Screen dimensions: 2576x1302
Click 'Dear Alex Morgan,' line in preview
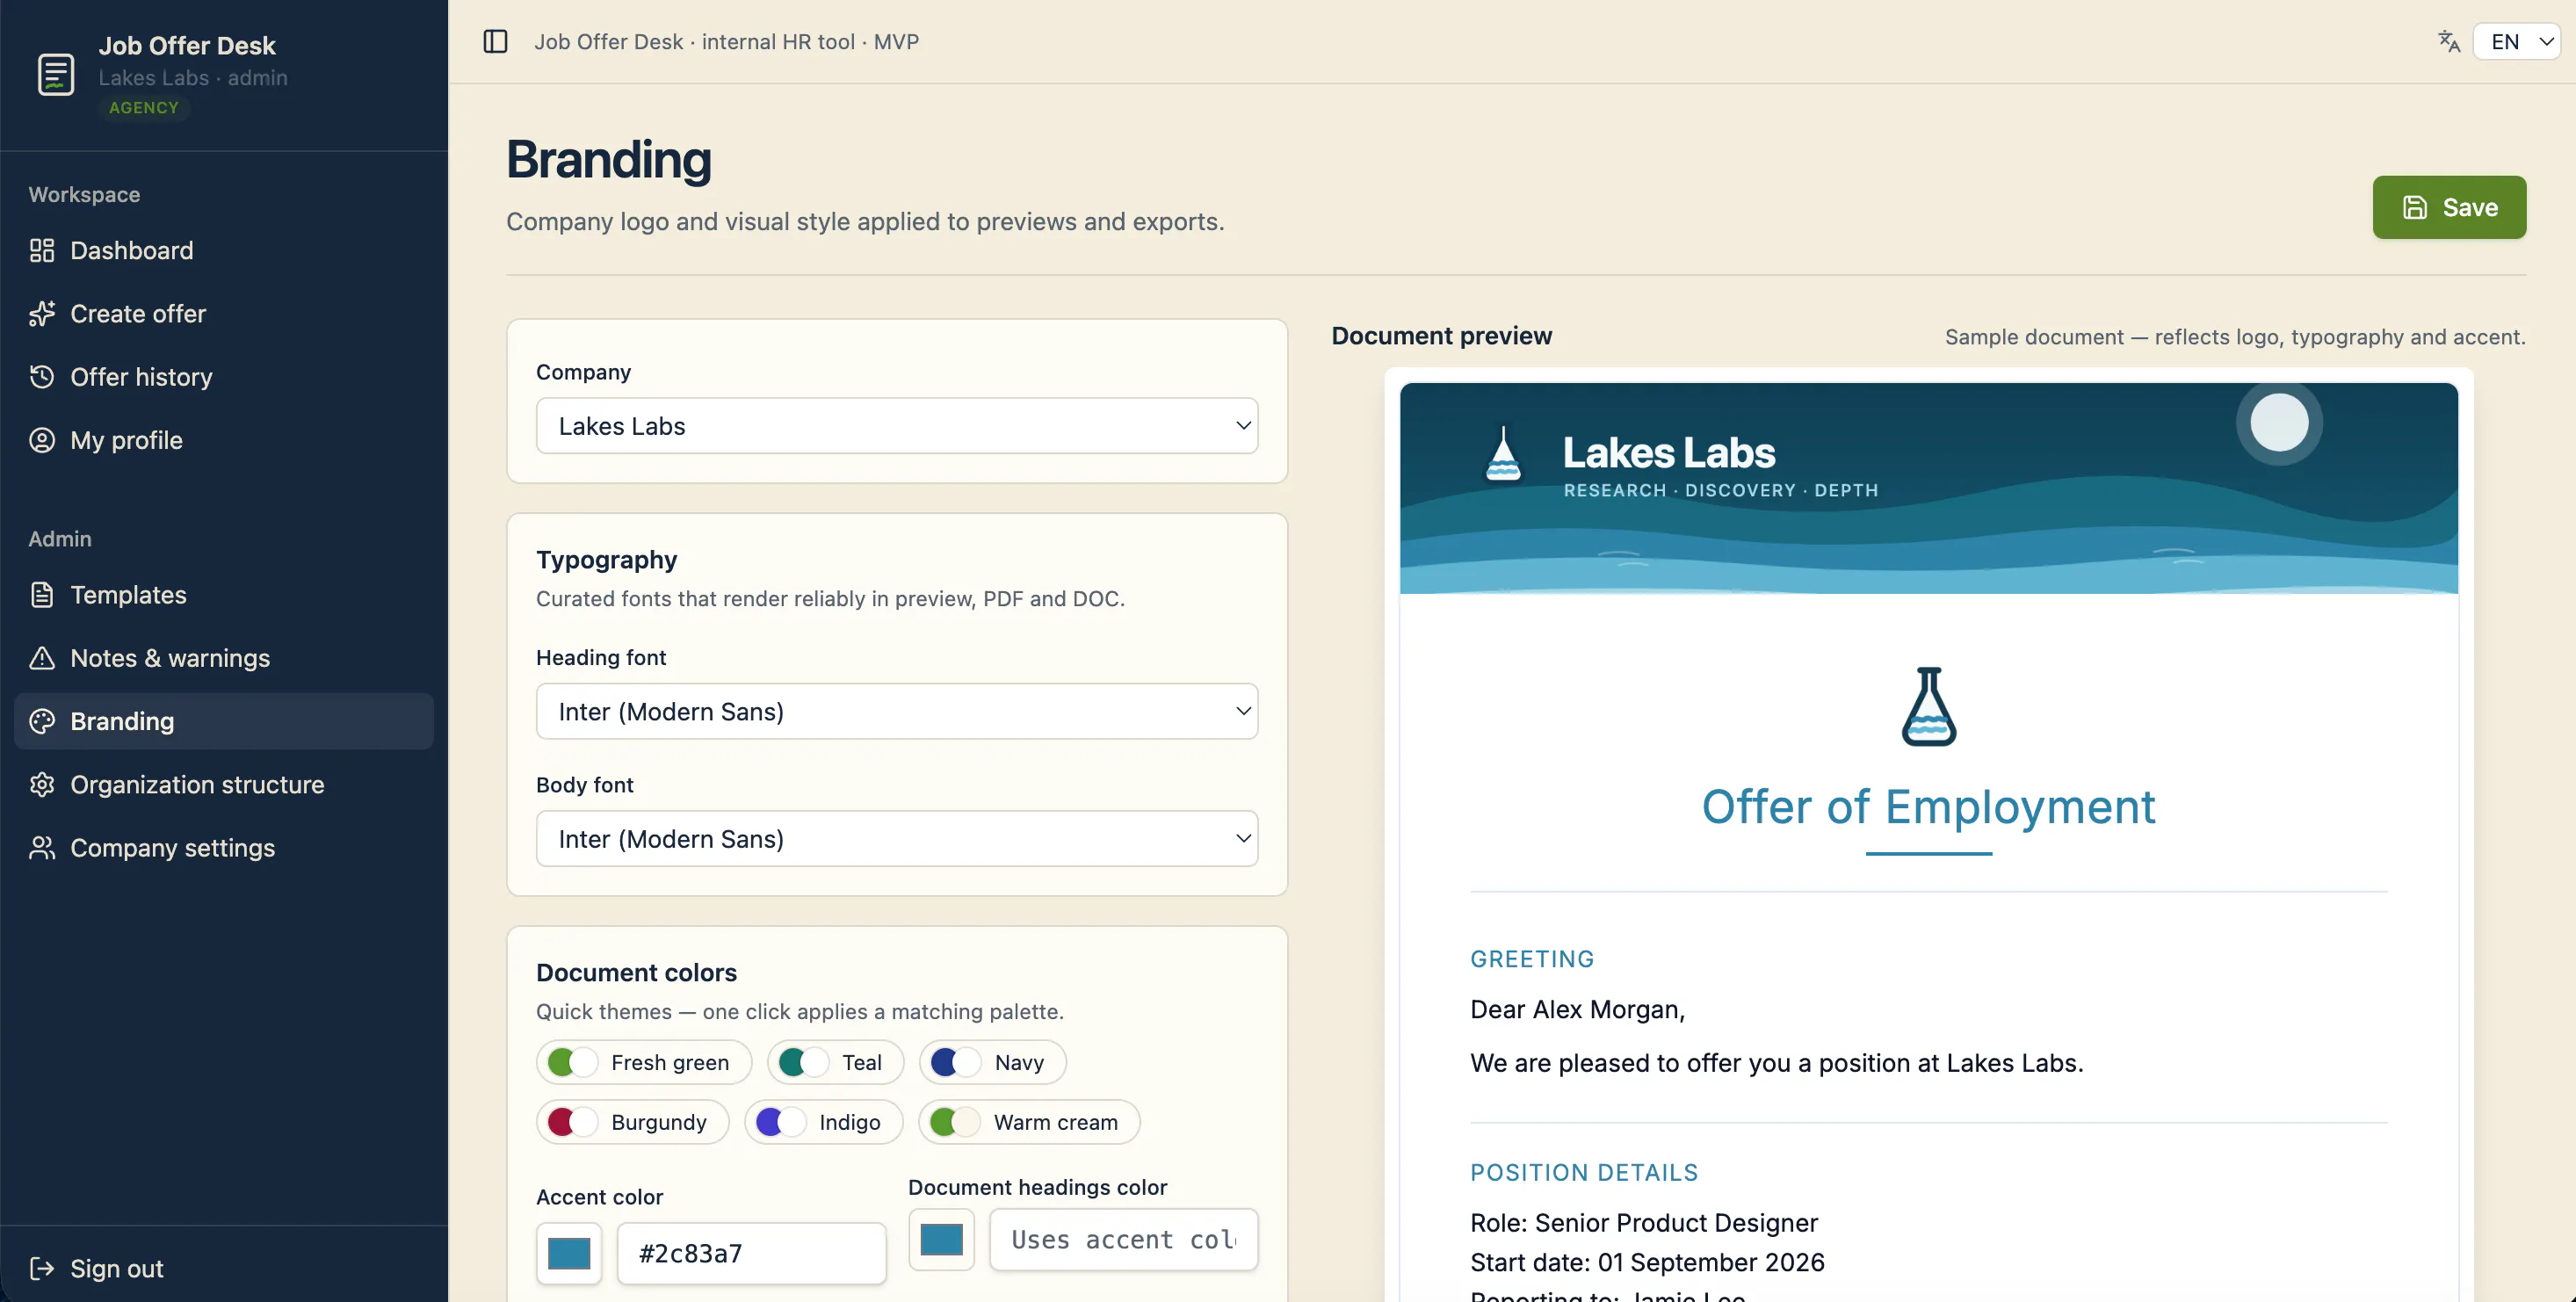point(1577,1009)
